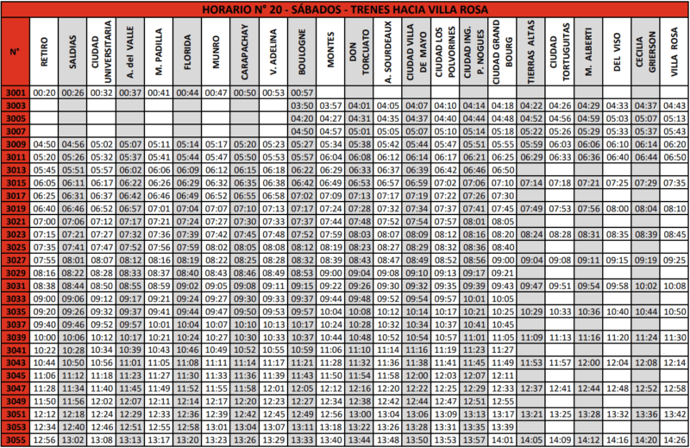The height and width of the screenshot is (448, 690).
Task: Click the MUNRO station column header
Action: 216,52
